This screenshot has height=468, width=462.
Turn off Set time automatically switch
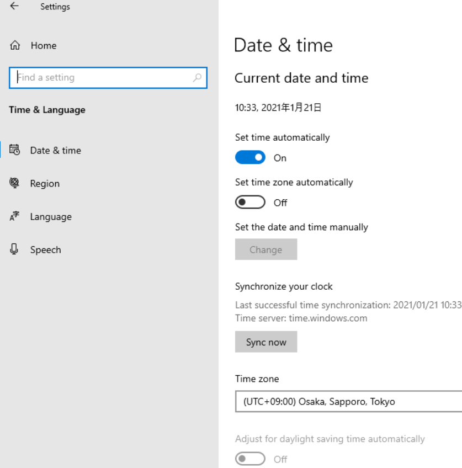tap(250, 158)
